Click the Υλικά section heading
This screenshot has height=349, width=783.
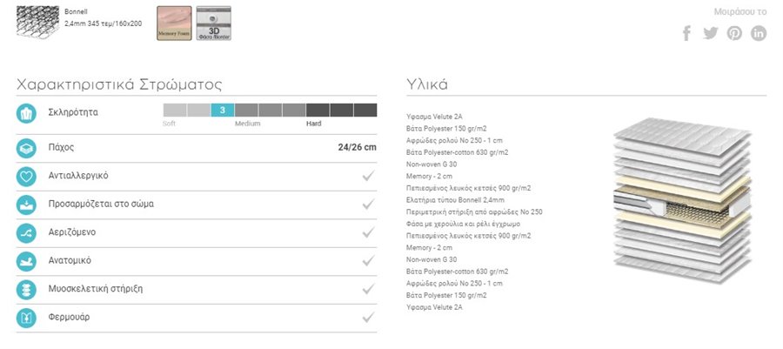pyautogui.click(x=427, y=84)
